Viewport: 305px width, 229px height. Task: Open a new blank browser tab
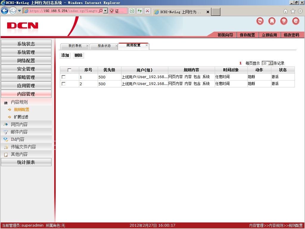[216, 12]
